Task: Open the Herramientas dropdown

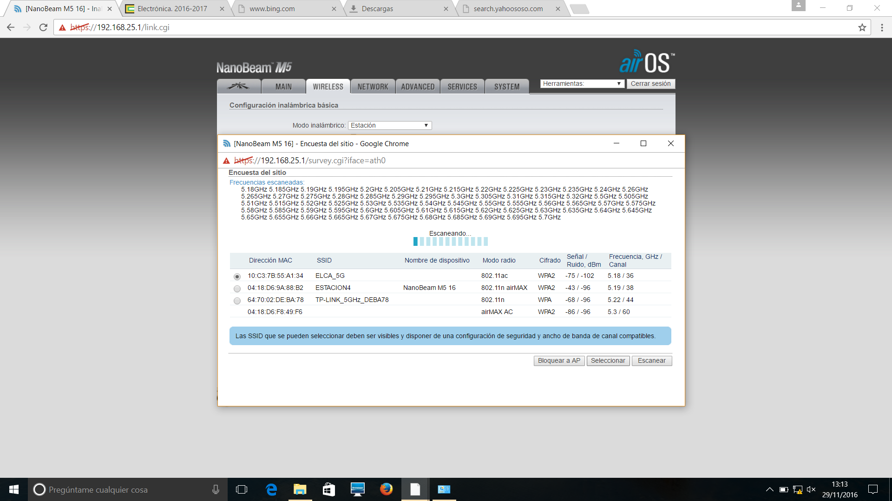Action: [x=582, y=83]
